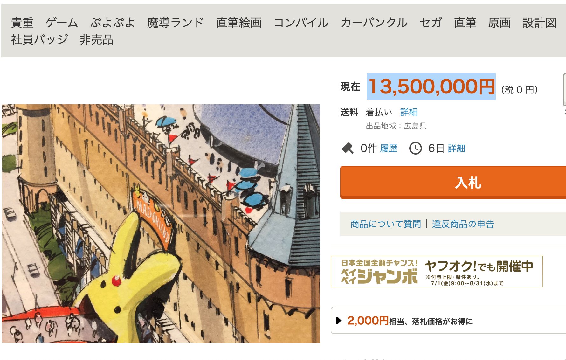Select the カーバンクル tag
Viewport: 566px width, 360px height.
pyautogui.click(x=374, y=23)
